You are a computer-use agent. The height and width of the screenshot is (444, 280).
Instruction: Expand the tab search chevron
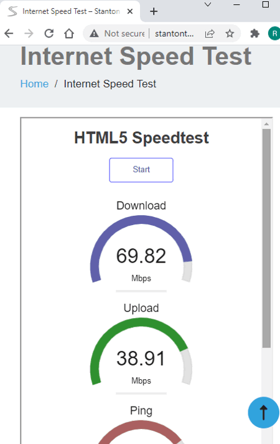click(x=208, y=4)
